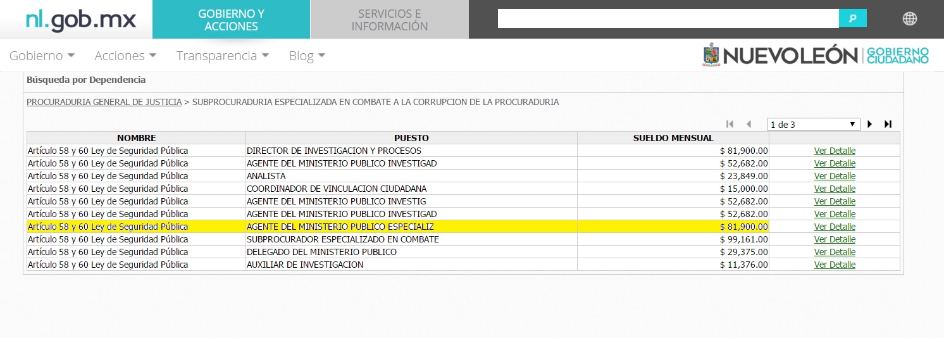Jump to last page arrow icon
Viewport: 944px width, 338px height.
tap(888, 125)
